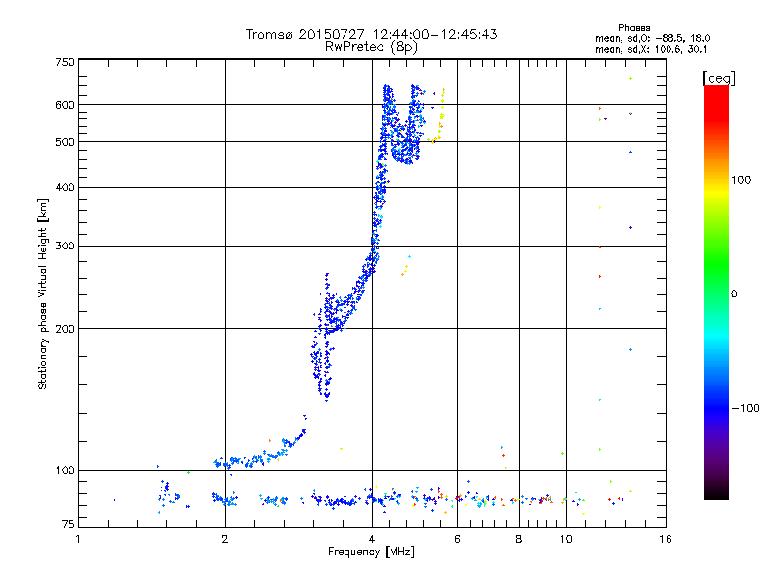Click x-axis tick label '10'
Screen dimensions: 783x587
(566, 539)
